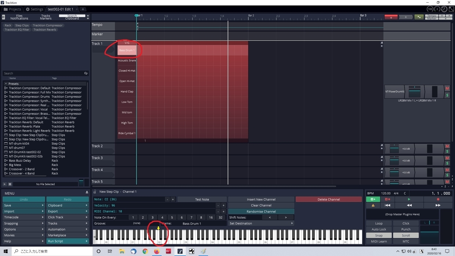Click the red Delete Channel button
The width and height of the screenshot is (455, 256).
[x=329, y=199]
